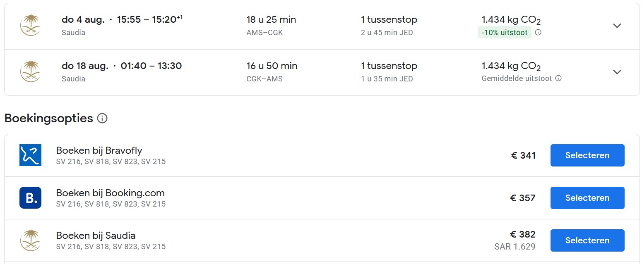Viewport: 642px width, 264px height.
Task: Click Saudia logo on outbound flight
Action: coord(30,25)
